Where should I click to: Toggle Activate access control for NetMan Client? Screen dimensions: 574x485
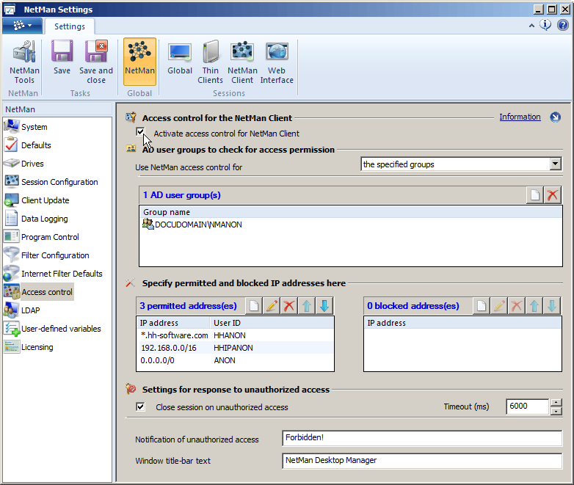(140, 132)
